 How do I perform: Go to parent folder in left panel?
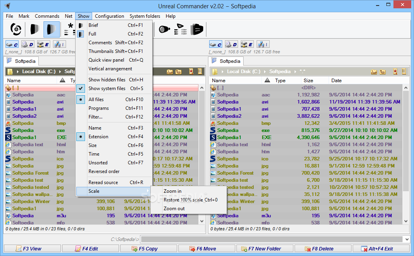click(179, 72)
